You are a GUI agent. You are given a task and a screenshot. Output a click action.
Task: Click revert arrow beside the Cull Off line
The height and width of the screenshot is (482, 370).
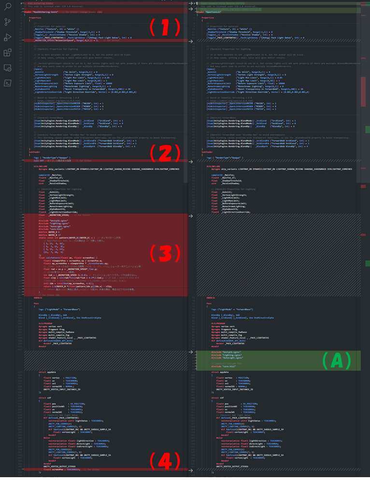(191, 161)
